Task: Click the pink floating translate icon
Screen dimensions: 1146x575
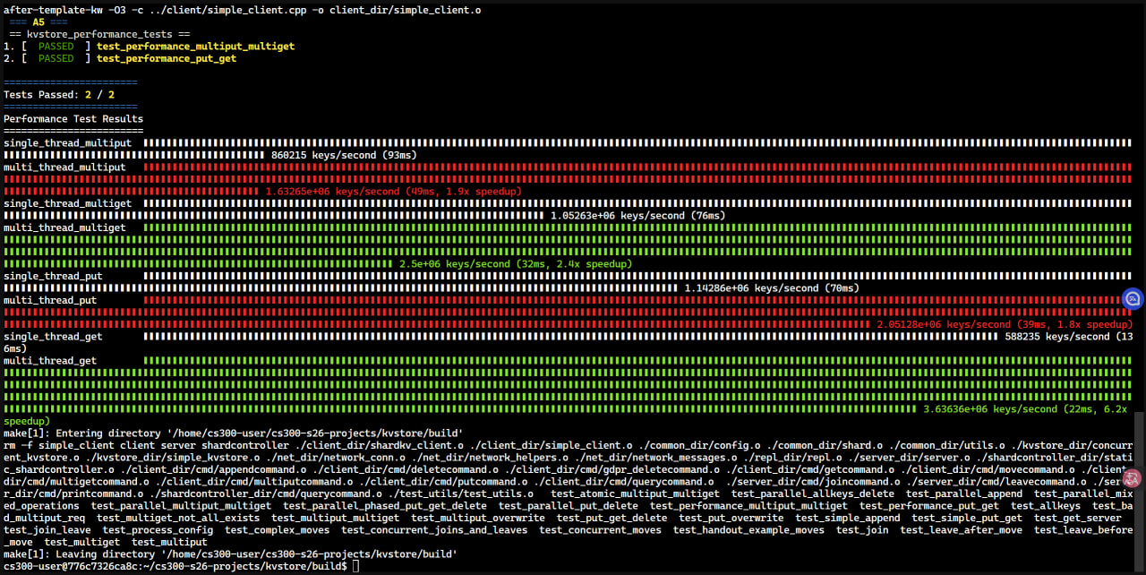Action: 1133,479
